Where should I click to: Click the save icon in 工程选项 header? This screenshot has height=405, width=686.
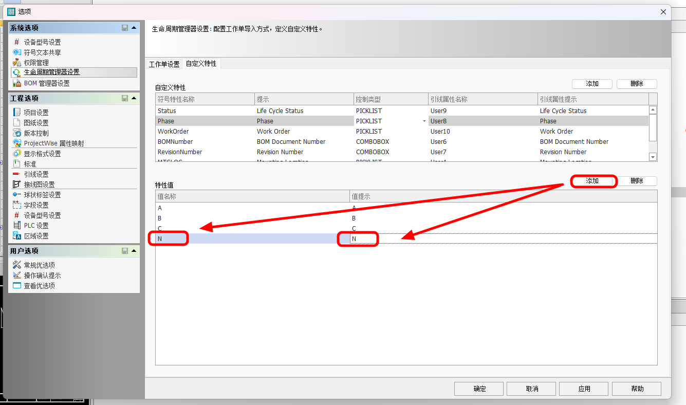point(125,98)
